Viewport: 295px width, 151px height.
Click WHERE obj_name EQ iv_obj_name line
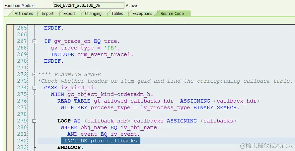(109, 127)
